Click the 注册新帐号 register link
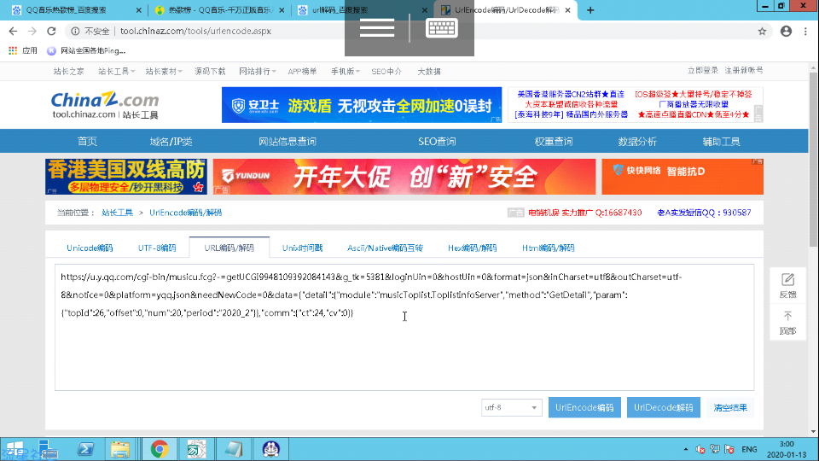 [744, 70]
